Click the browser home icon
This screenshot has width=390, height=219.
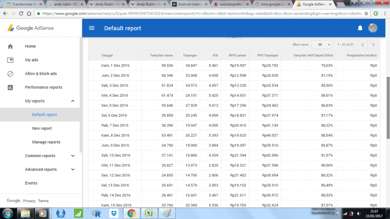tap(29, 13)
